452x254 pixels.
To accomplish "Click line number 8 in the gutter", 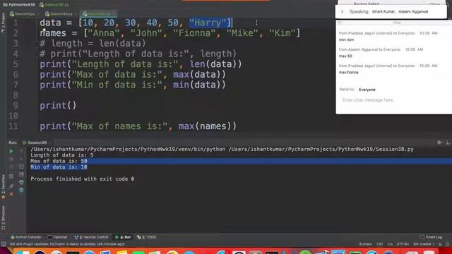I will coord(16,95).
